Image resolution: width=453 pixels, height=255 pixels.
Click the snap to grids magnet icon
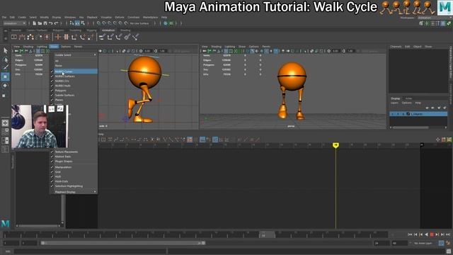[x=99, y=23]
